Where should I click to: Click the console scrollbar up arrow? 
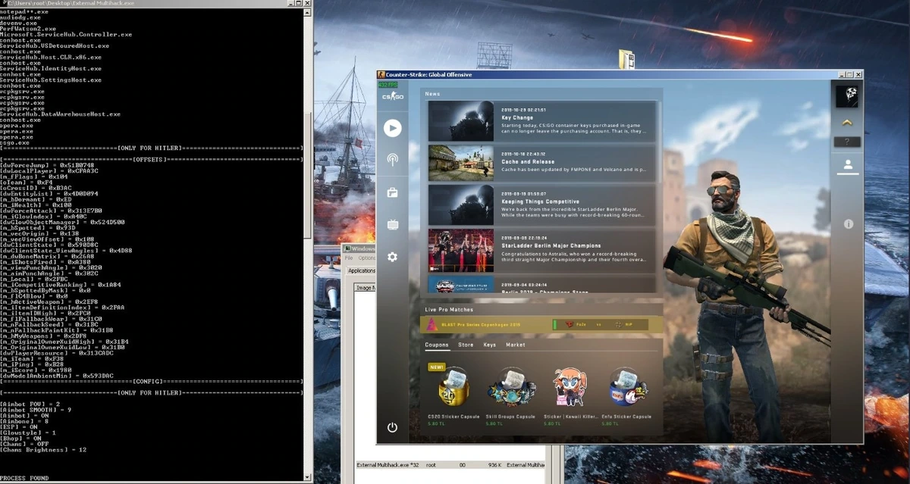(309, 11)
